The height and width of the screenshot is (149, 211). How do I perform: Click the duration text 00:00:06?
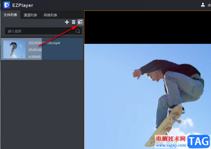pyautogui.click(x=35, y=50)
